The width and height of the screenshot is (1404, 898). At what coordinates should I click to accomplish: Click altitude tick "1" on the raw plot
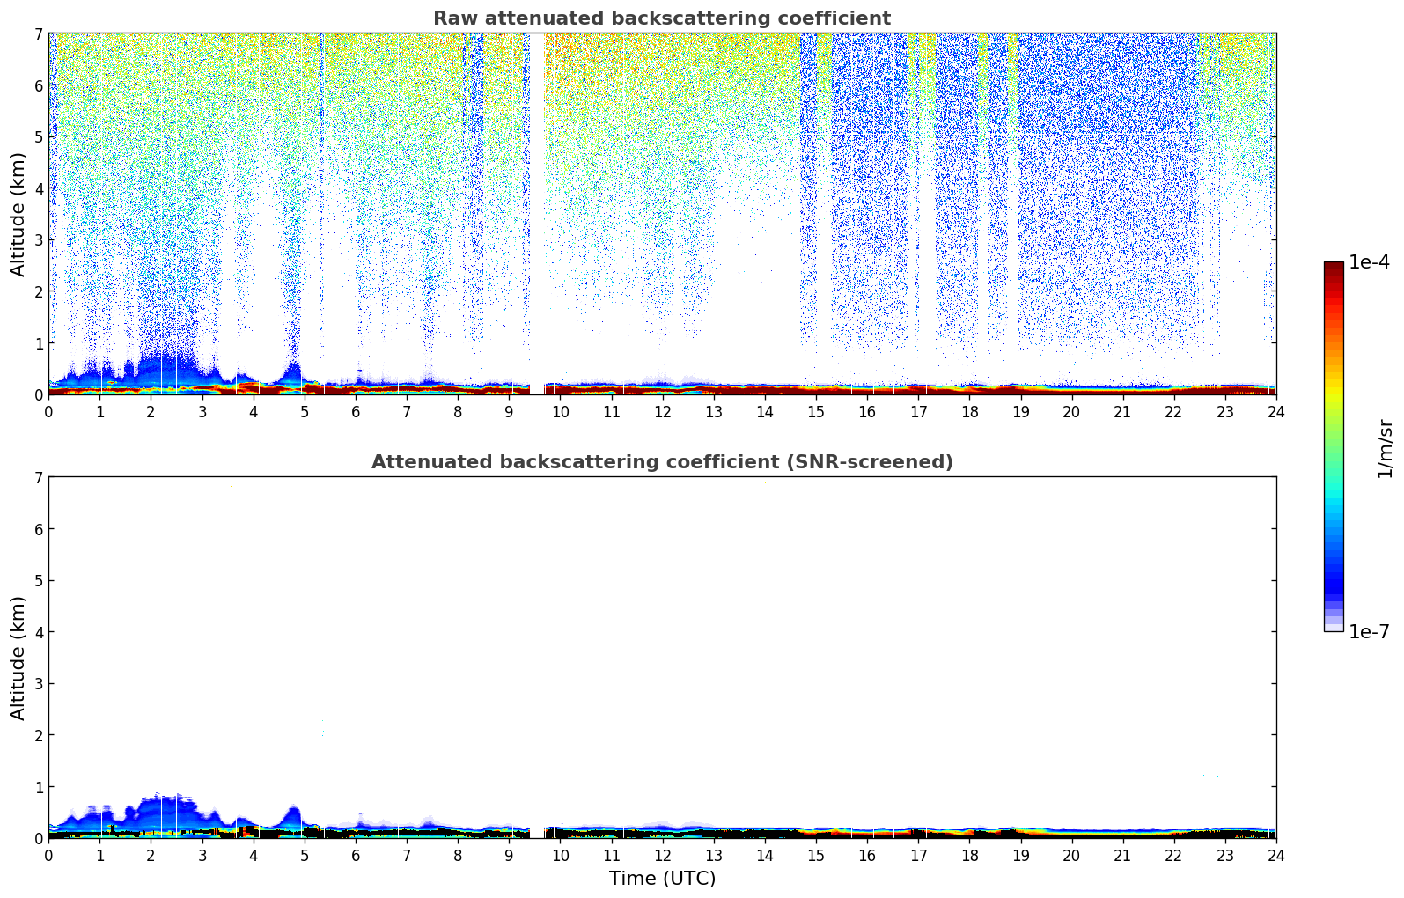pos(39,343)
